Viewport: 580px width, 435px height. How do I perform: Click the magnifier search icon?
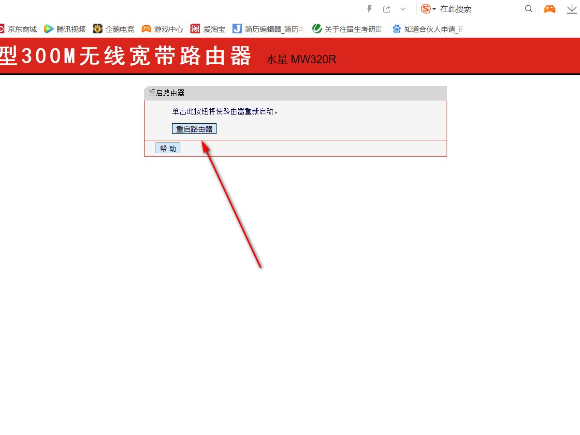tap(529, 9)
